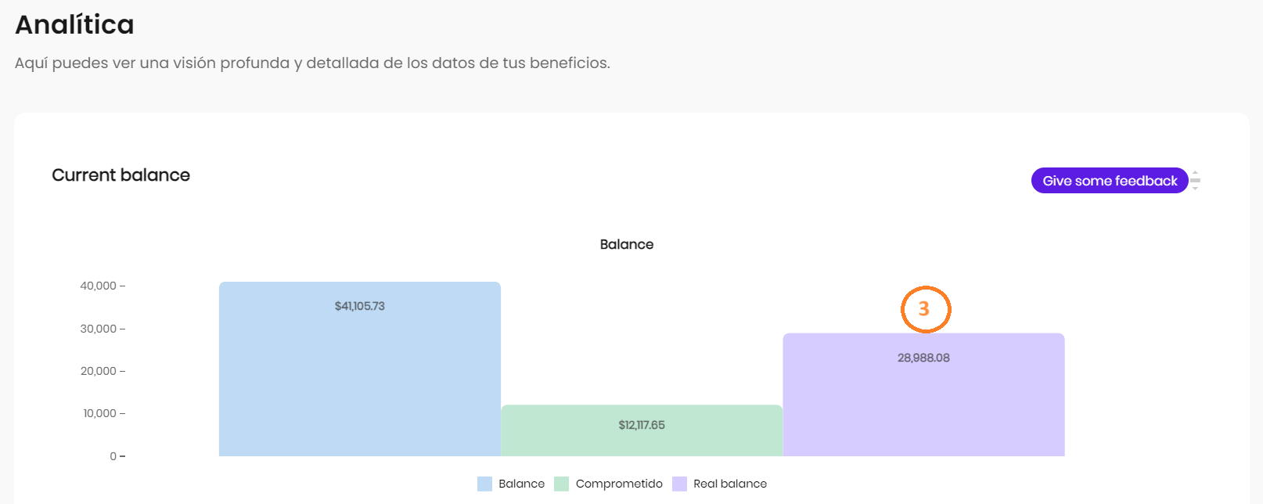Screen dimensions: 1263x504
Task: Select the purple Real balance bar
Action: (923, 407)
